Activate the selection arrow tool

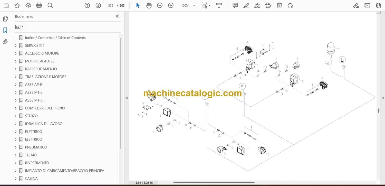coord(138,5)
